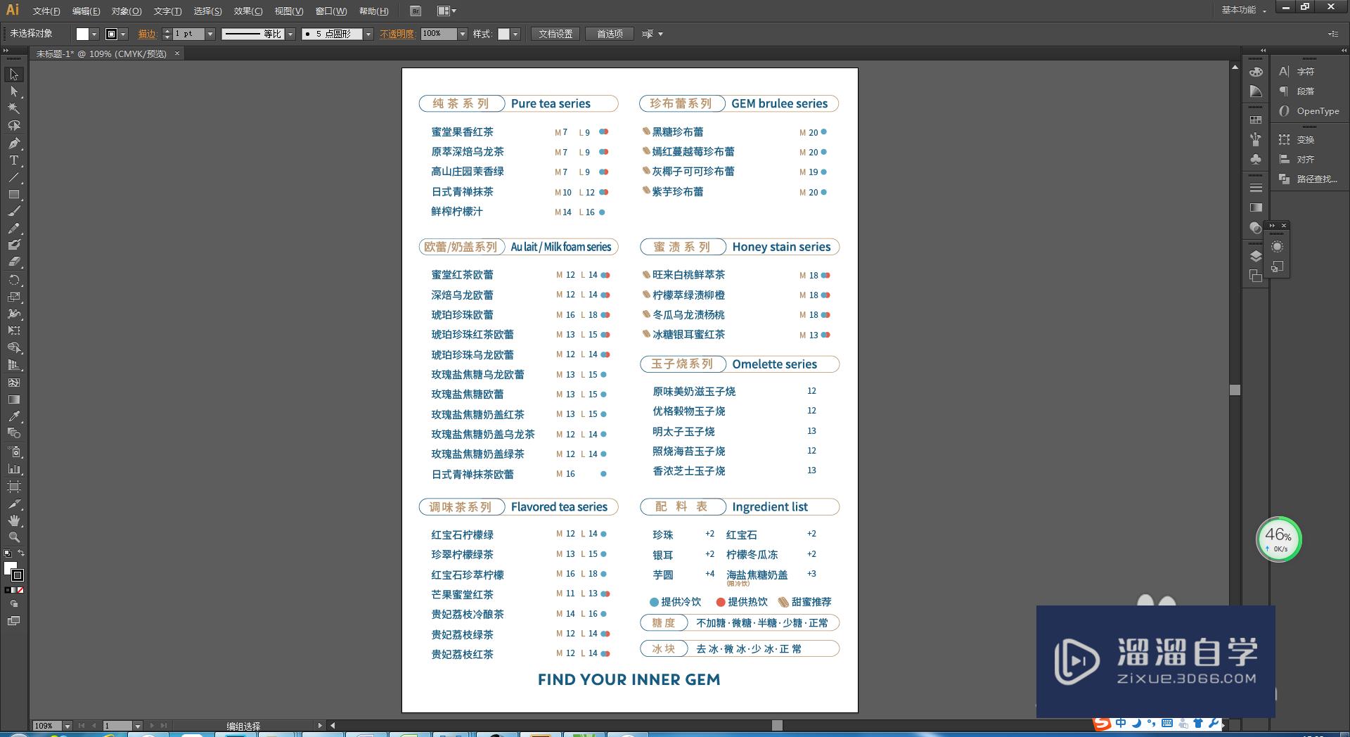Open the 字符 (Character) panel
The height and width of the screenshot is (737, 1350).
point(1304,71)
